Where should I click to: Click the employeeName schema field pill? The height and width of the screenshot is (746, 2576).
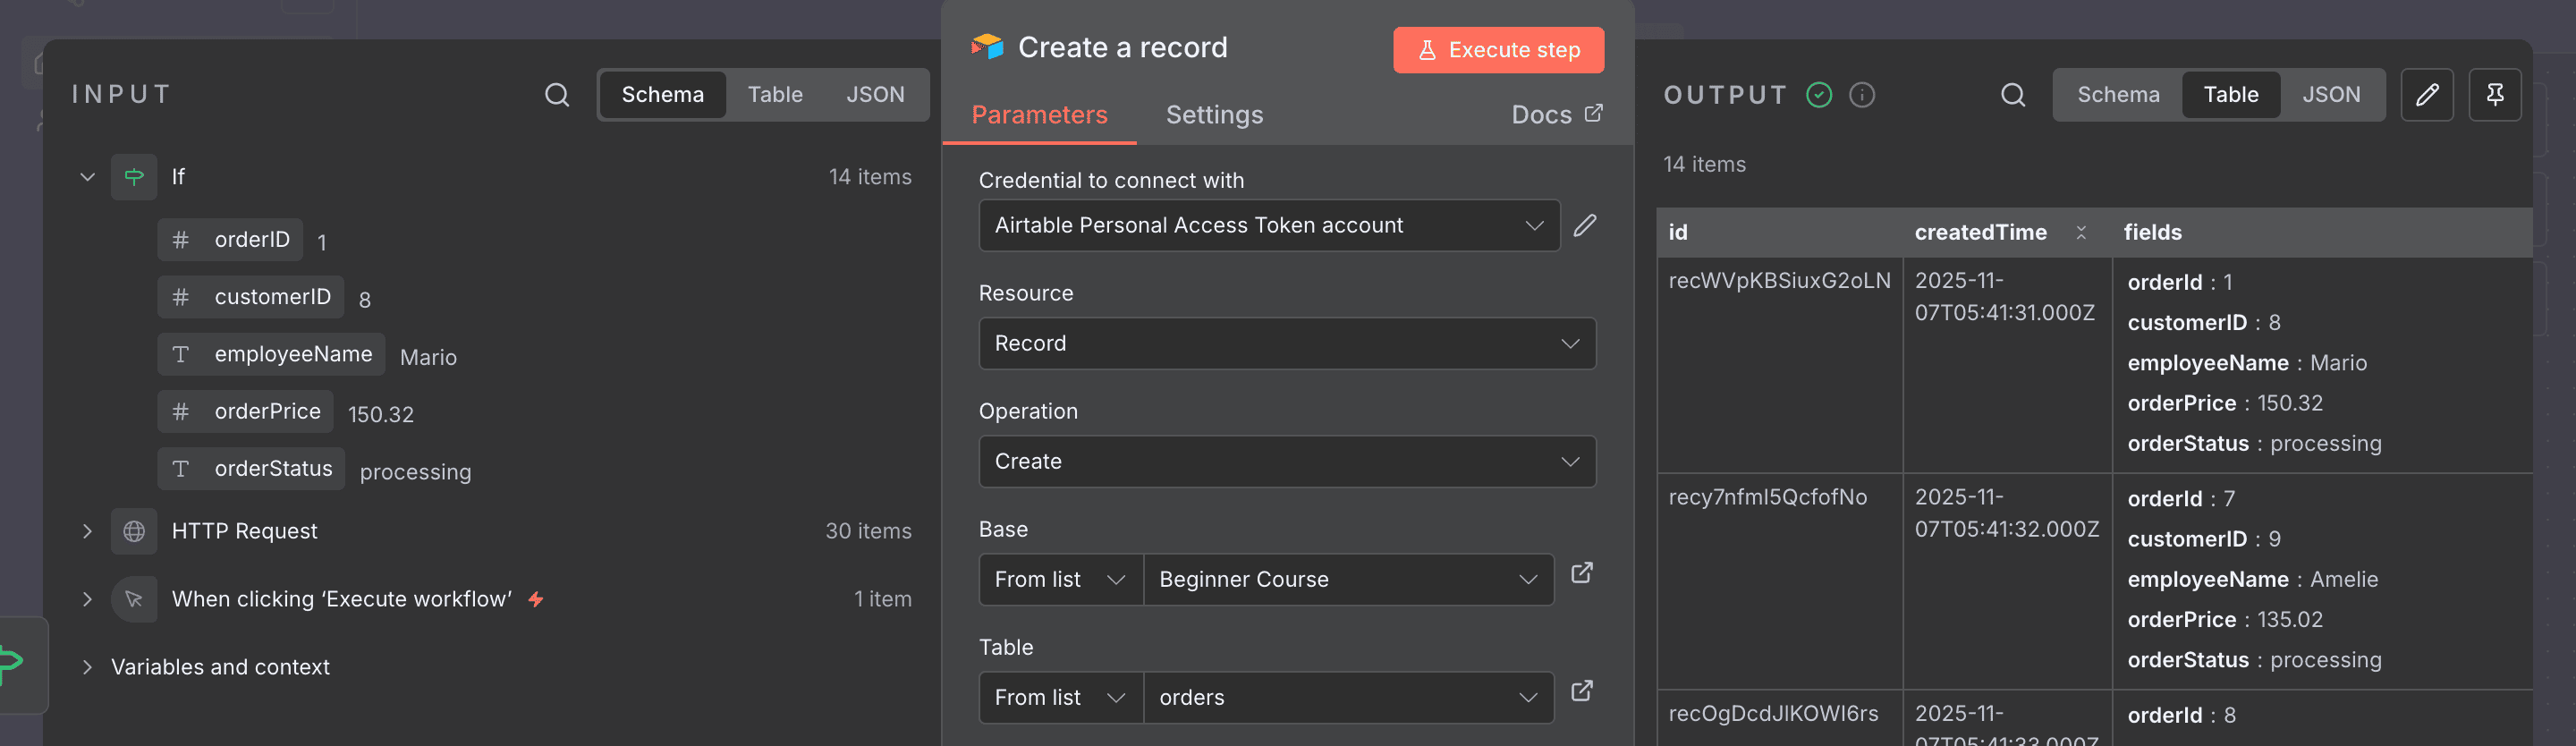click(x=271, y=354)
